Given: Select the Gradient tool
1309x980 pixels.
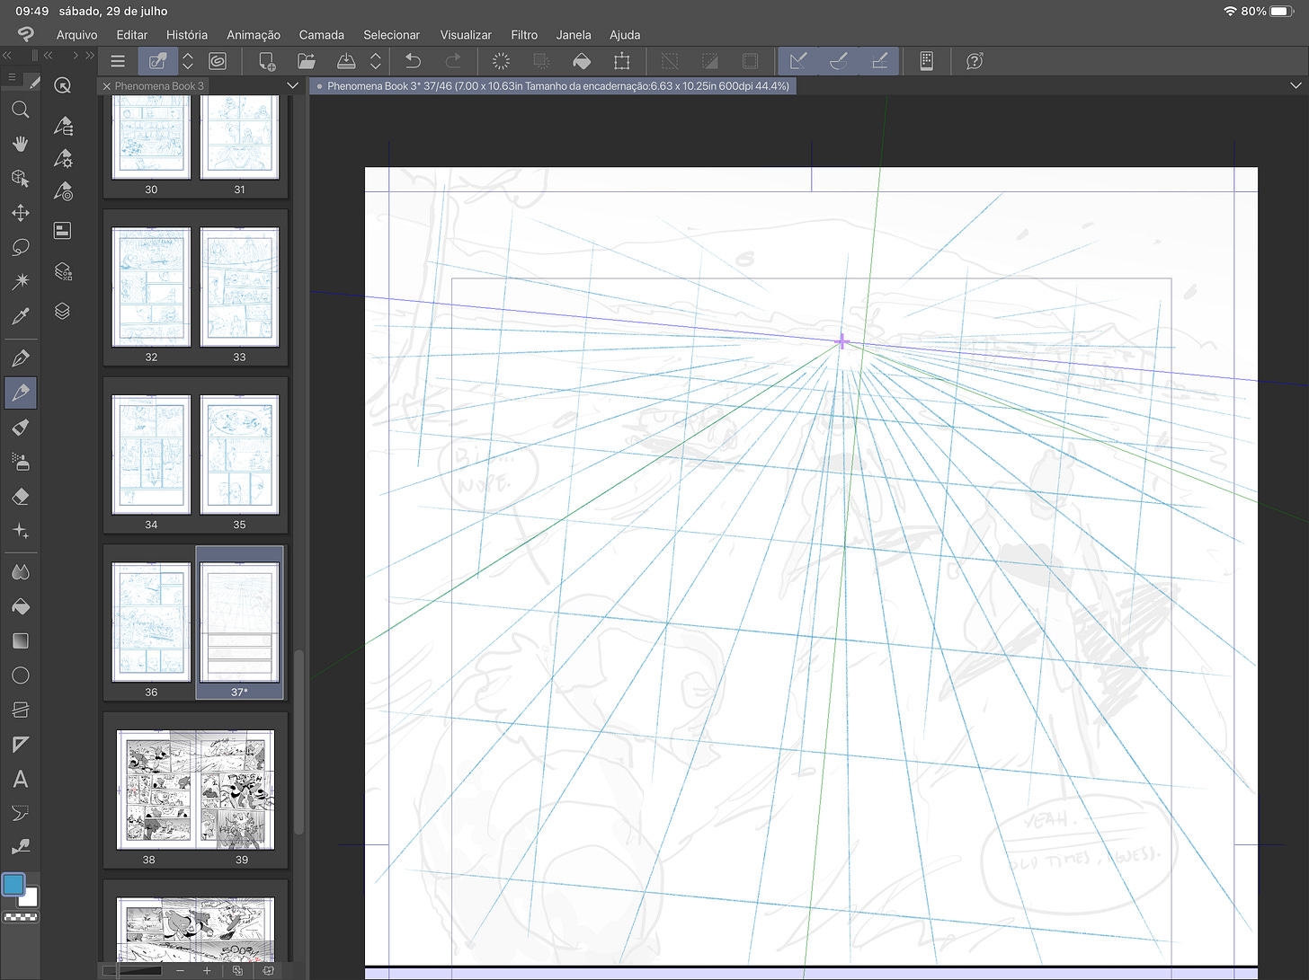Looking at the screenshot, I should point(20,640).
